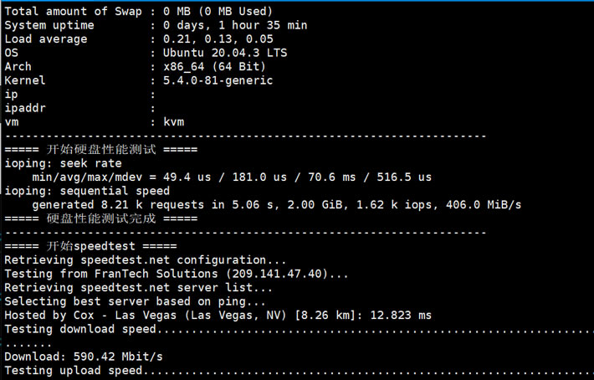This screenshot has width=594, height=380.
Task: Click the "kvm" virtualization value
Action: point(173,121)
